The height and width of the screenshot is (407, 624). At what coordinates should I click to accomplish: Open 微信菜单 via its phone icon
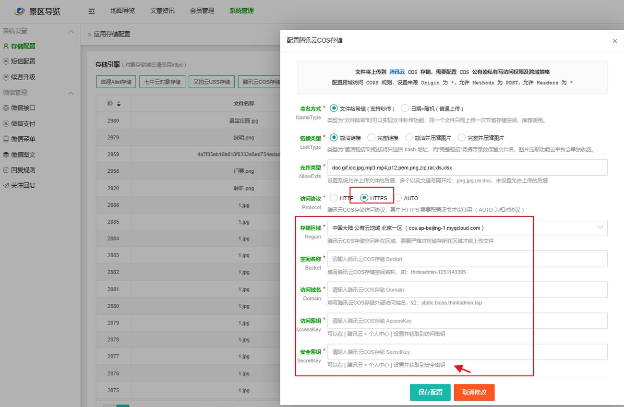click(x=6, y=139)
